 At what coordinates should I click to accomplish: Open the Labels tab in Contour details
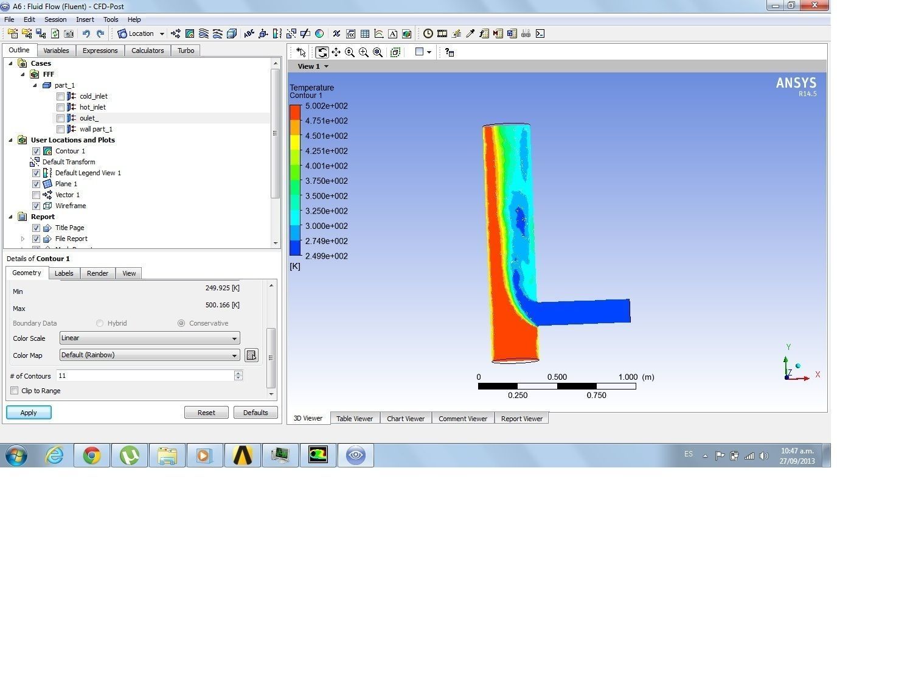click(64, 273)
